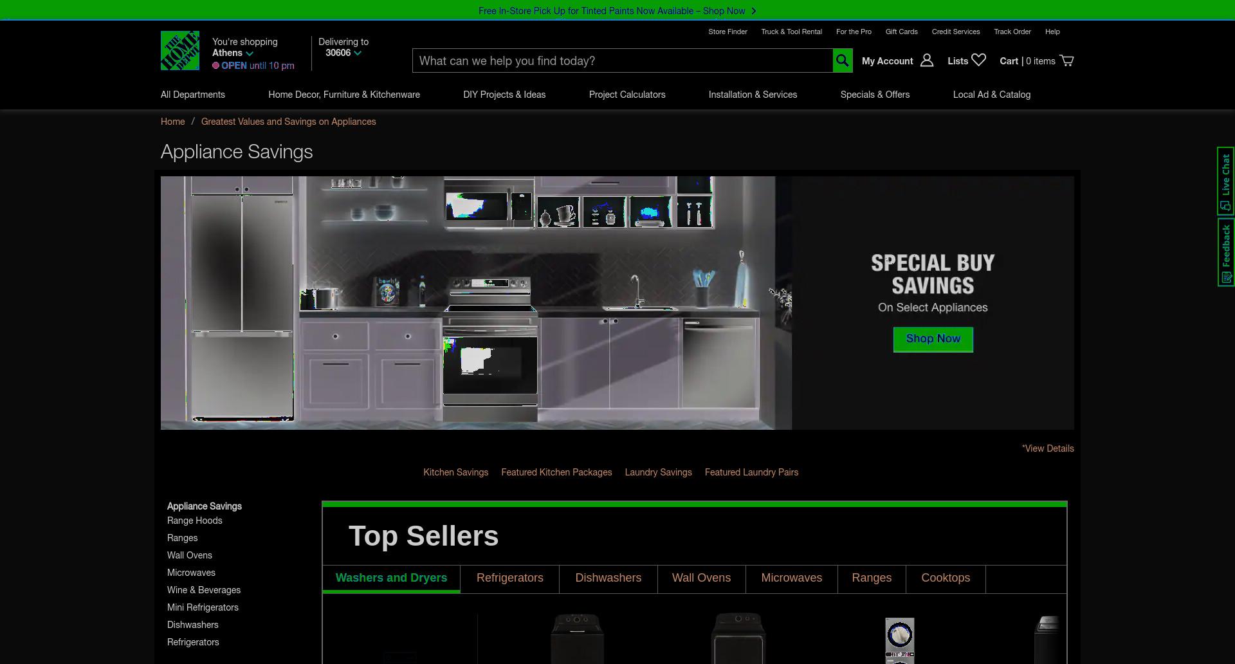Select Wall Ovens in sidebar
1235x664 pixels.
pyautogui.click(x=189, y=555)
